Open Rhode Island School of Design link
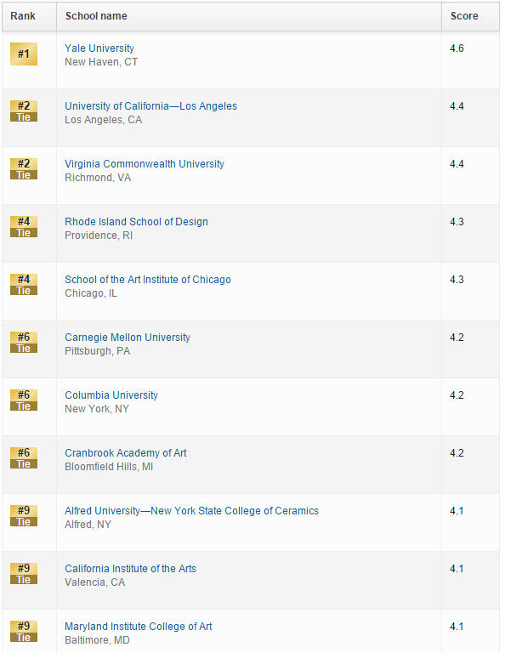The height and width of the screenshot is (653, 505). [x=136, y=222]
